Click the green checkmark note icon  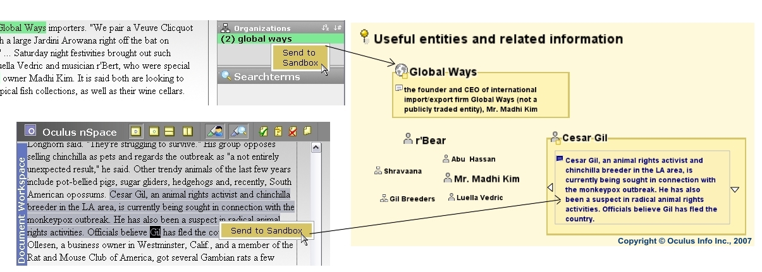click(x=264, y=131)
